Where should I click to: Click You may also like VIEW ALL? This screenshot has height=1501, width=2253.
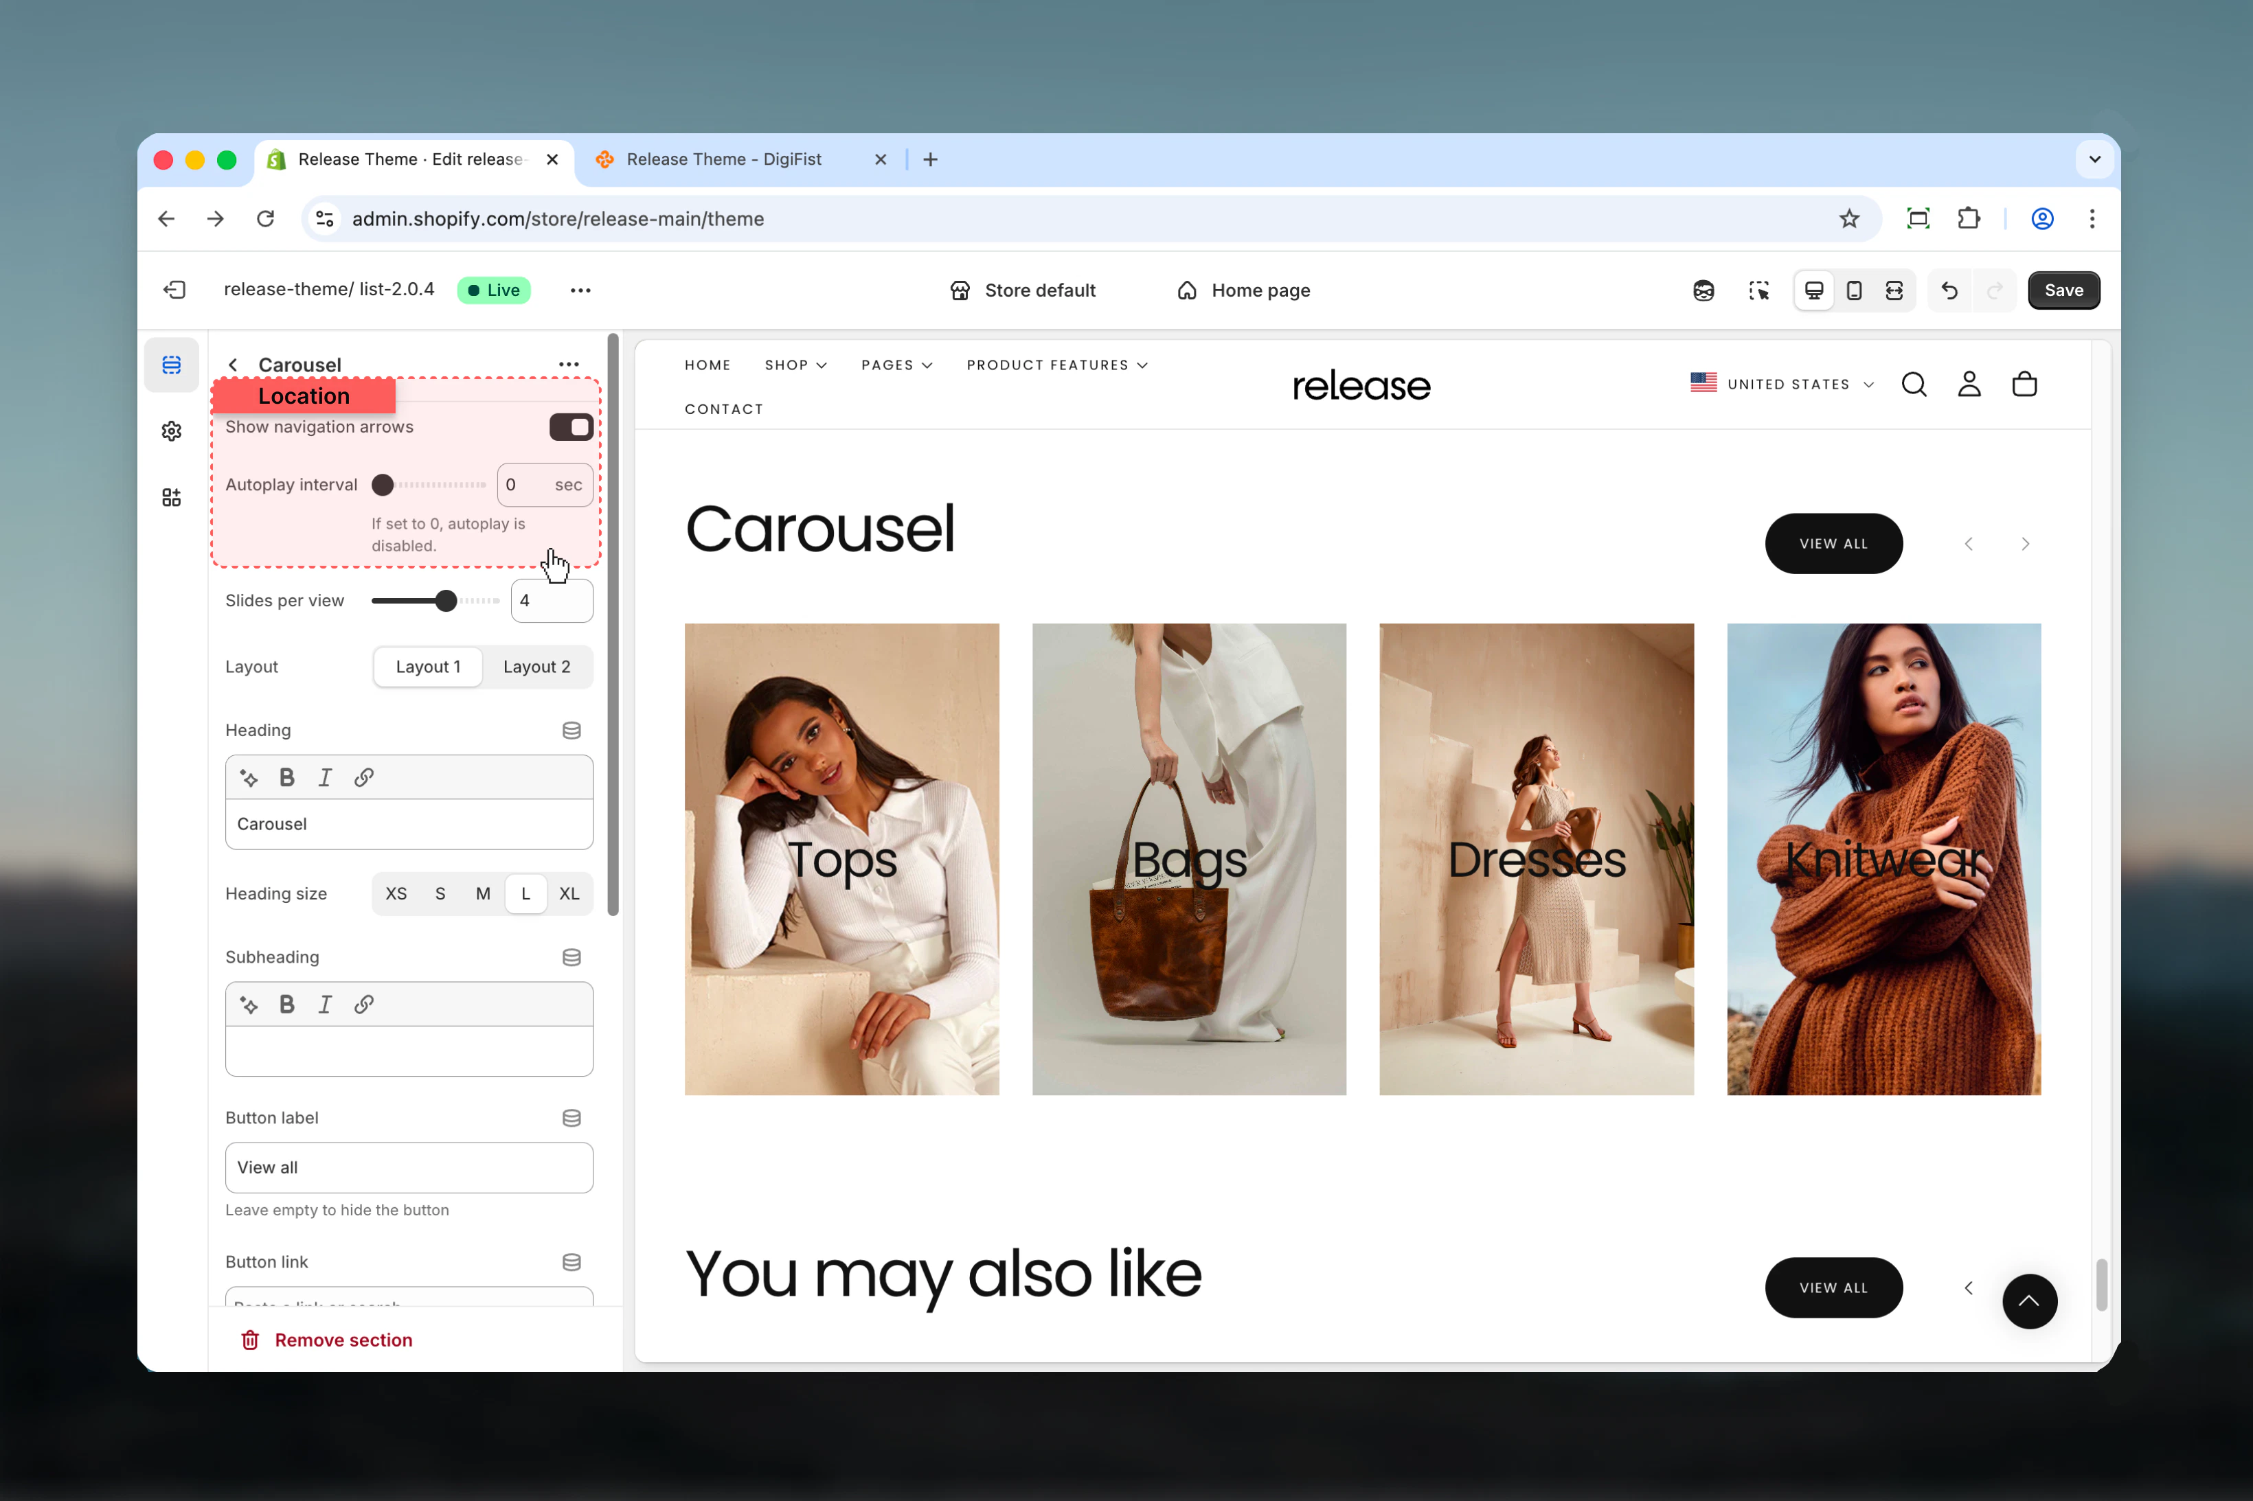(1833, 1287)
